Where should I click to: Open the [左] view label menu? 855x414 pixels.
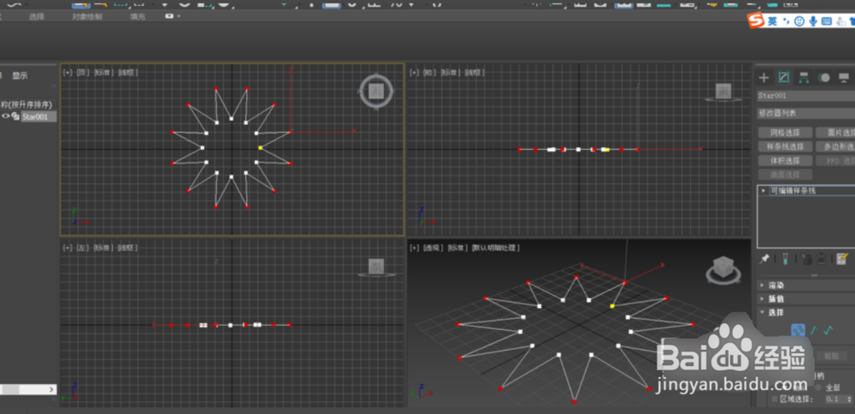82,248
